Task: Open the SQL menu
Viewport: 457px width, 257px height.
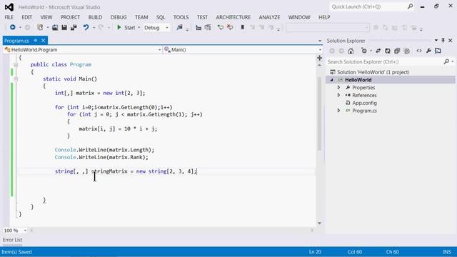Action: 161,17
